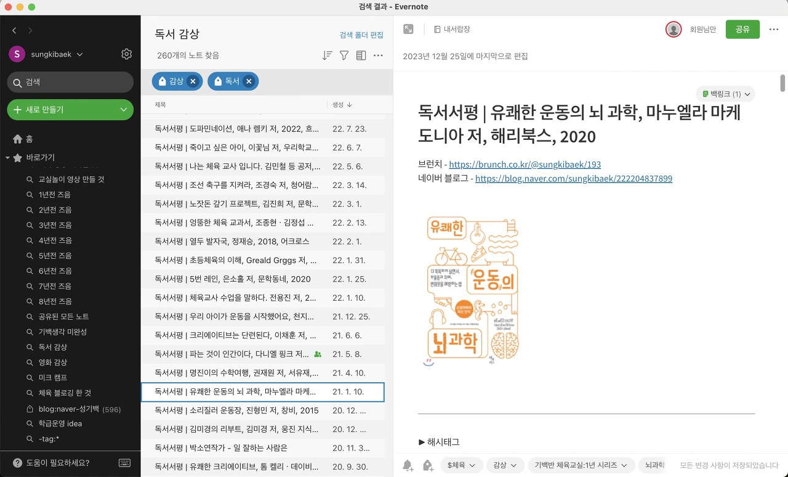The image size is (788, 477).
Task: Click the shared icon on 파는 것이 인간이다 row
Action: 318,354
